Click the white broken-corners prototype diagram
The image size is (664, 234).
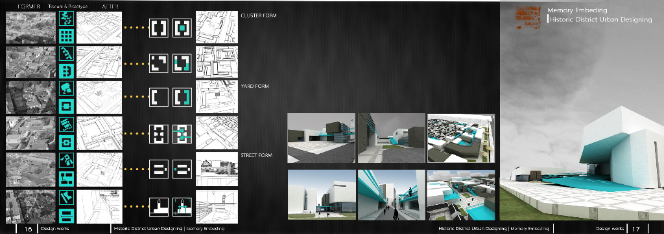[159, 63]
